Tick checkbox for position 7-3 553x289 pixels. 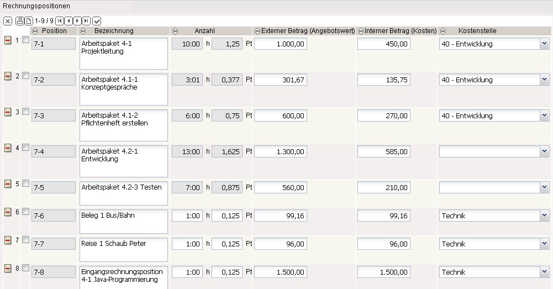(25, 112)
